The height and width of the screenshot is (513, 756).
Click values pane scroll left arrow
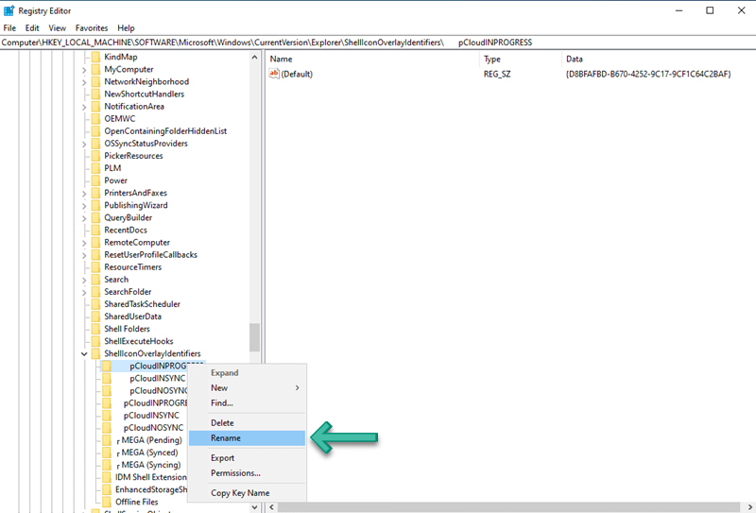[271, 506]
